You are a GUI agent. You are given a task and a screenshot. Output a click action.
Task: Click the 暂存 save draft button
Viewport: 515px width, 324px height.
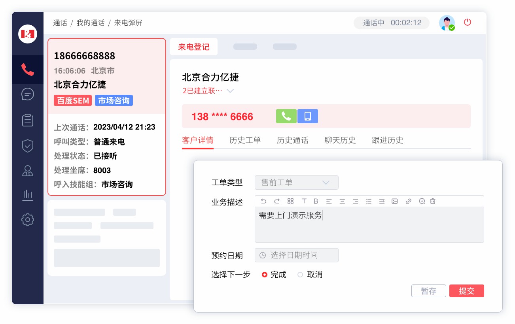(x=428, y=291)
